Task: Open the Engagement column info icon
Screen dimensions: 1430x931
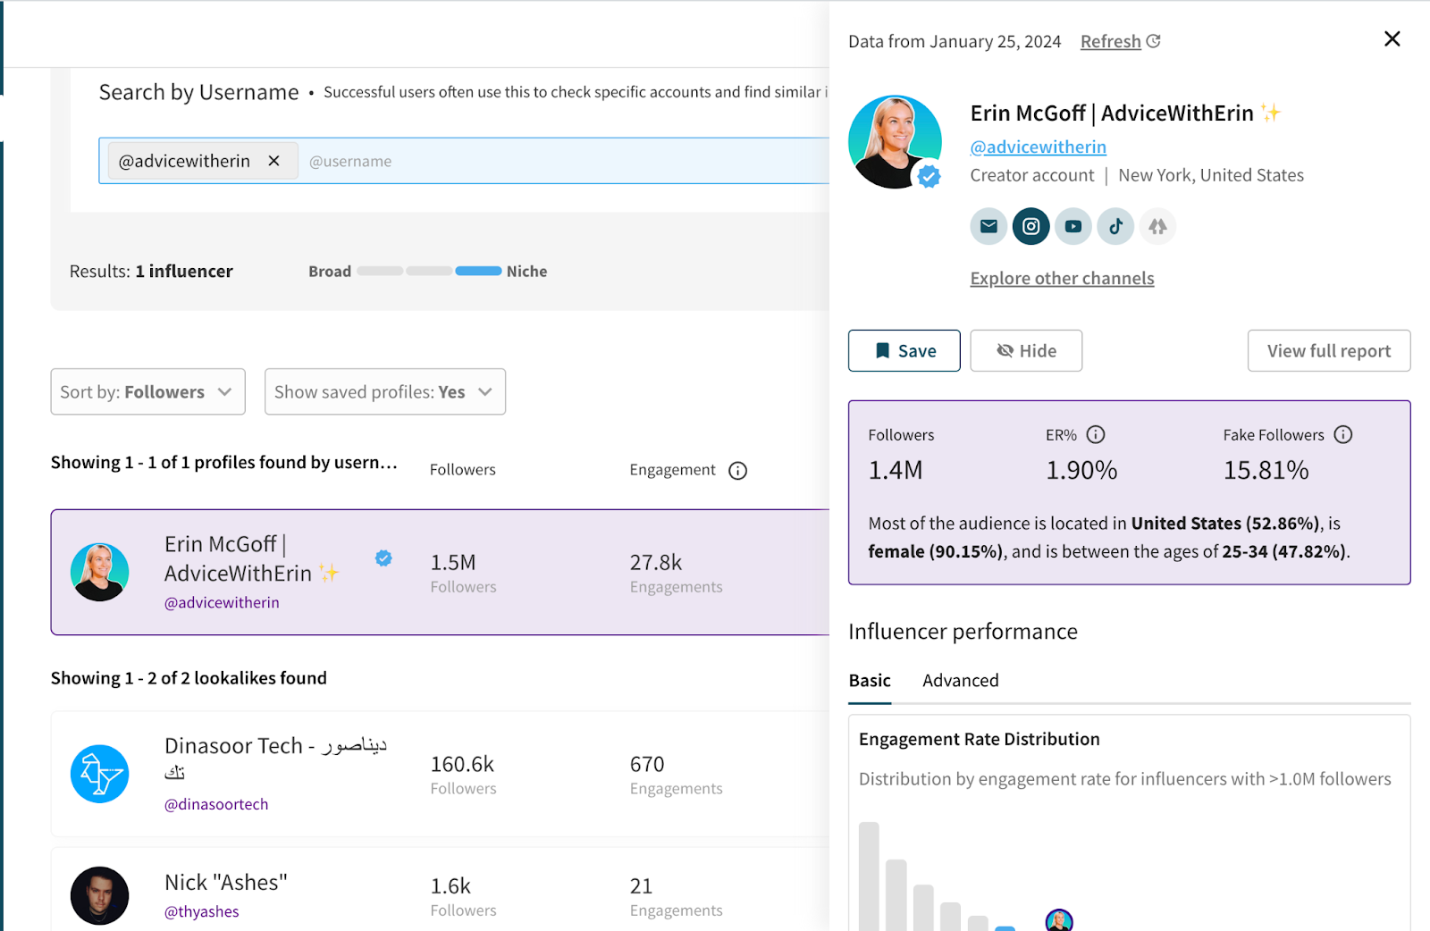Action: tap(737, 470)
